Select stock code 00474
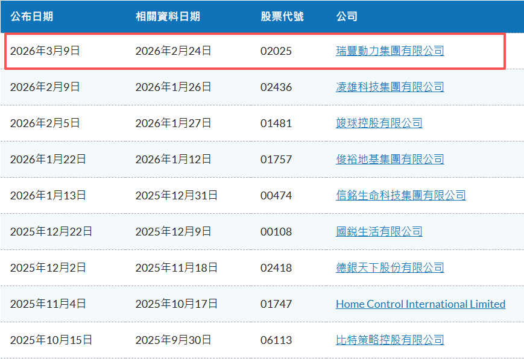The height and width of the screenshot is (359, 524). 276,195
